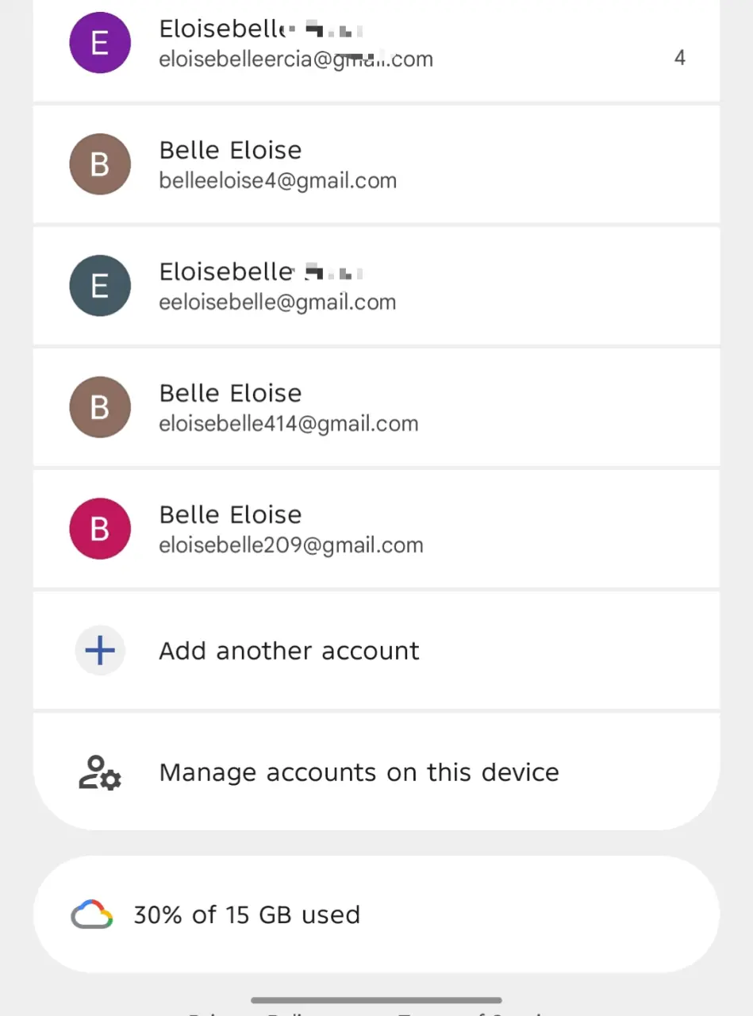The height and width of the screenshot is (1016, 753).
Task: Tap the blue plus icon
Action: point(100,651)
